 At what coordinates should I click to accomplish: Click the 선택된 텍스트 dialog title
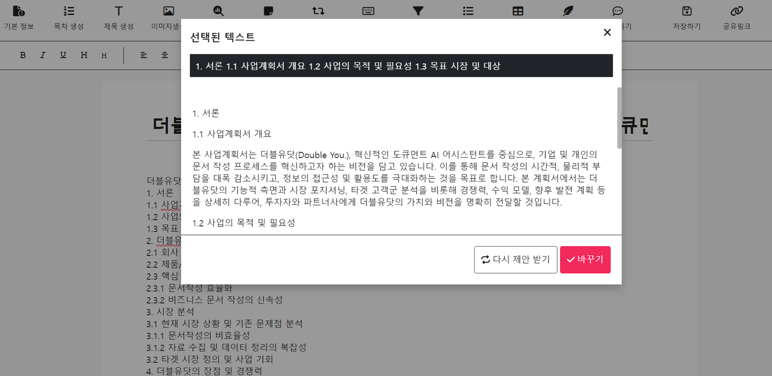222,37
